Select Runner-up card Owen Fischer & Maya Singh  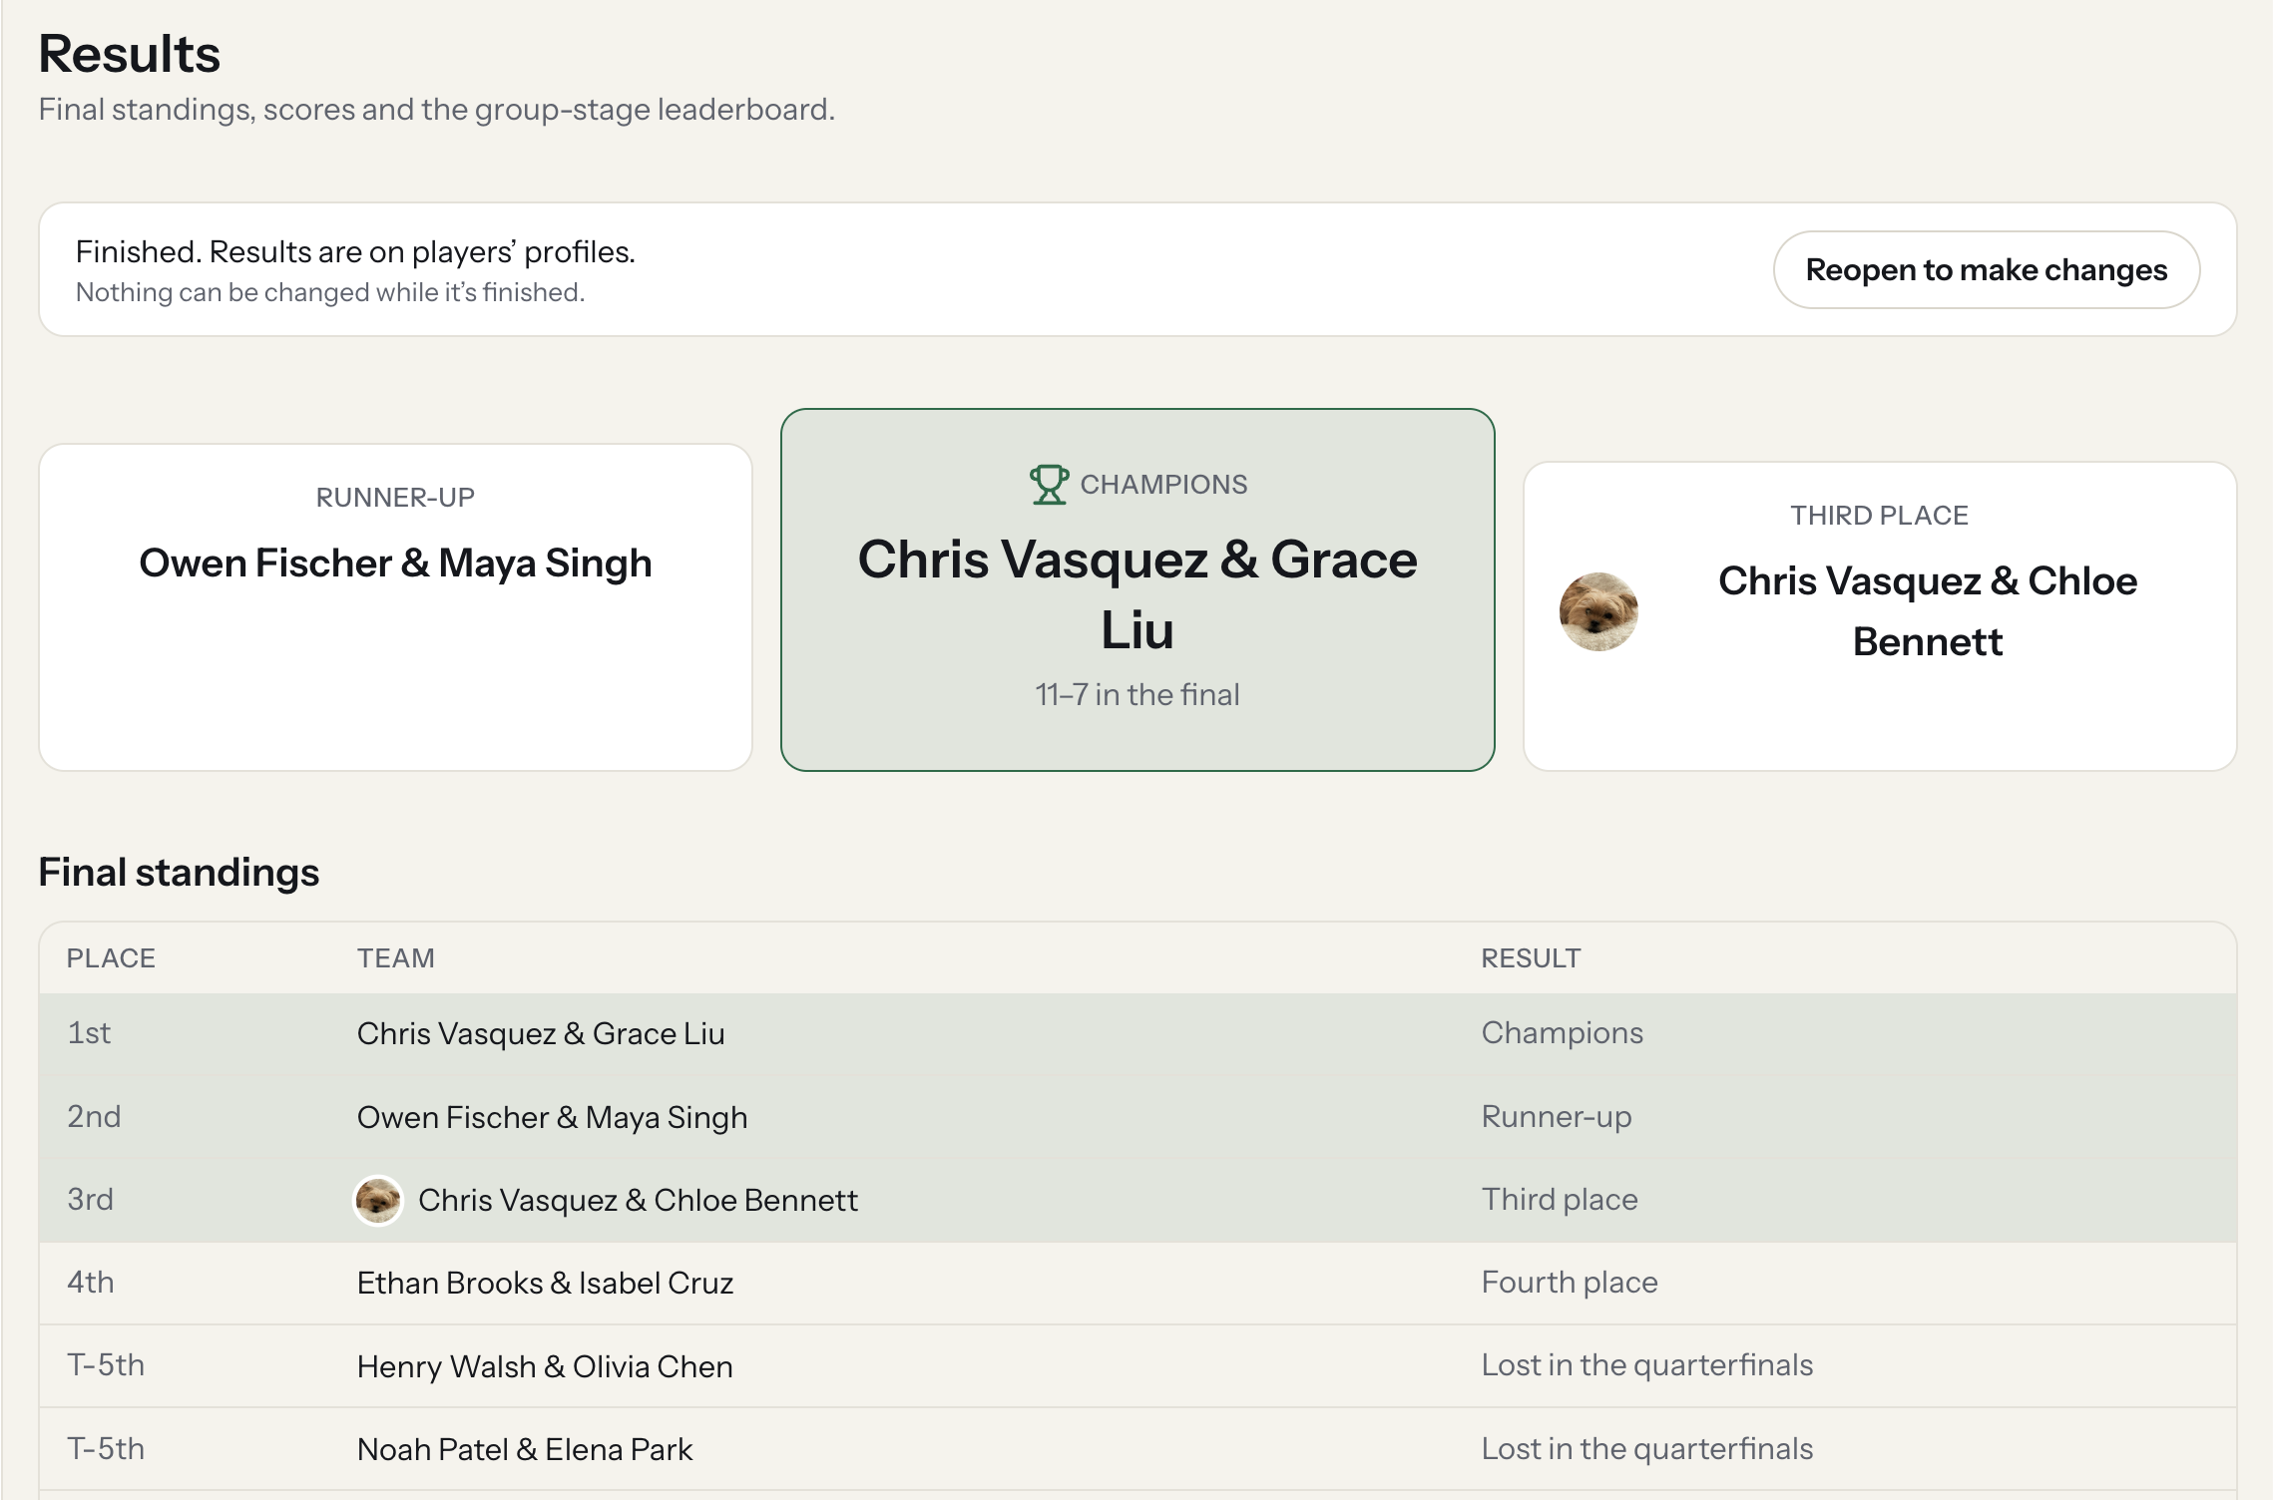pyautogui.click(x=395, y=607)
